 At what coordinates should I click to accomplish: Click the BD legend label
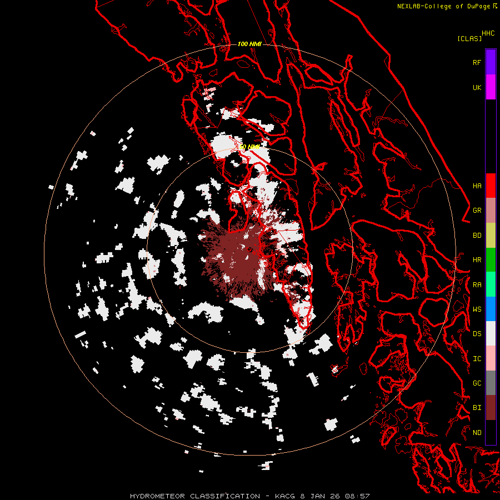(x=477, y=236)
